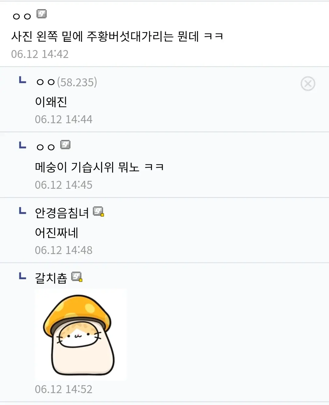The width and height of the screenshot is (329, 405).
Task: Click the timestamp 06.12 14:52
Action: pyautogui.click(x=63, y=389)
